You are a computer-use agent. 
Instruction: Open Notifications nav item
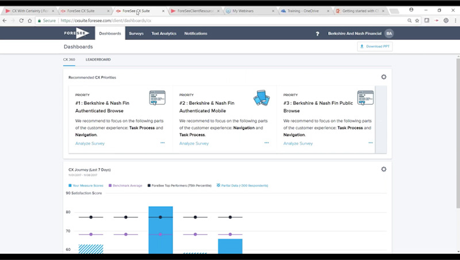click(196, 34)
